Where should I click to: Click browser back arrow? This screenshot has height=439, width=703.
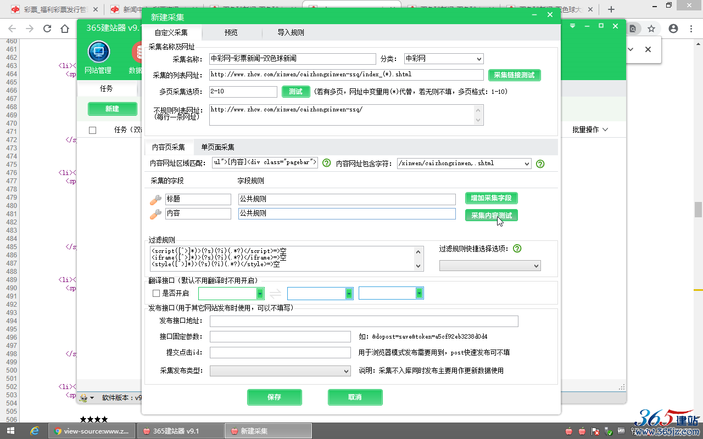[x=12, y=29]
